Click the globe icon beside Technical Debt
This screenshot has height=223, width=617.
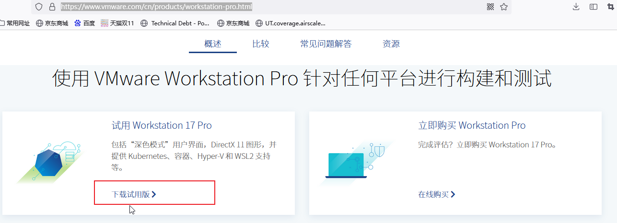[144, 23]
